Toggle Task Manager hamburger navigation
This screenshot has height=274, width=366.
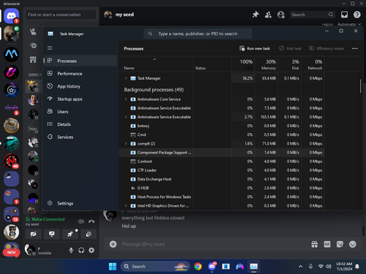tap(50, 47)
